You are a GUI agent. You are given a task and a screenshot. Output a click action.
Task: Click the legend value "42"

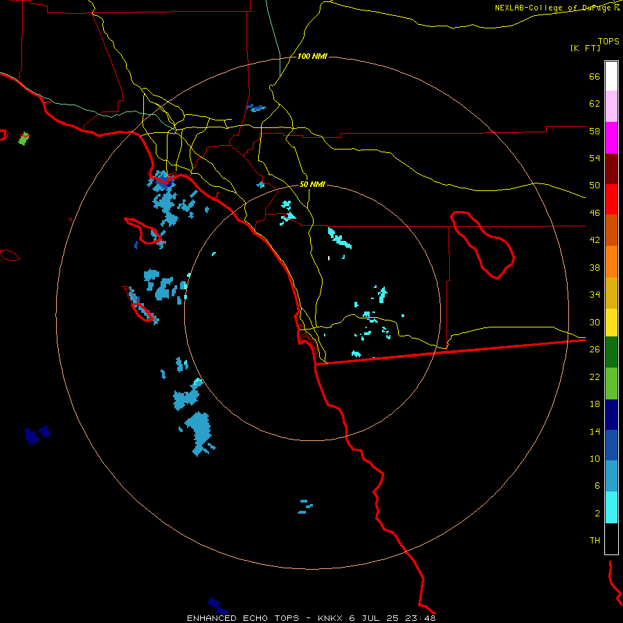coord(595,240)
